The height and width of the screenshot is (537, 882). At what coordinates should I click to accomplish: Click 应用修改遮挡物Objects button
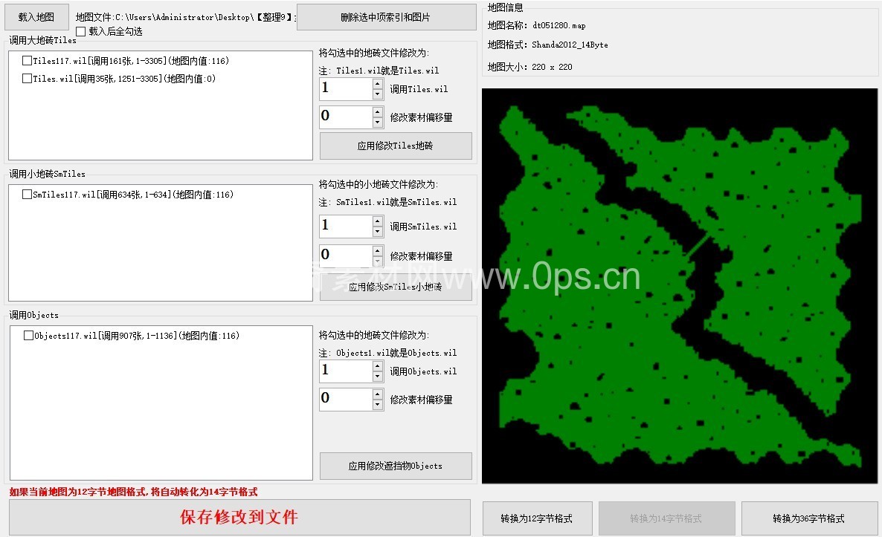(x=395, y=466)
